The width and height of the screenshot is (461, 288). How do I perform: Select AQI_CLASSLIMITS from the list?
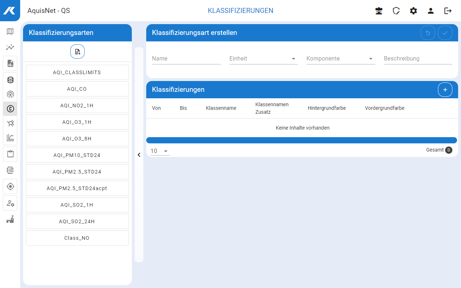tap(77, 72)
